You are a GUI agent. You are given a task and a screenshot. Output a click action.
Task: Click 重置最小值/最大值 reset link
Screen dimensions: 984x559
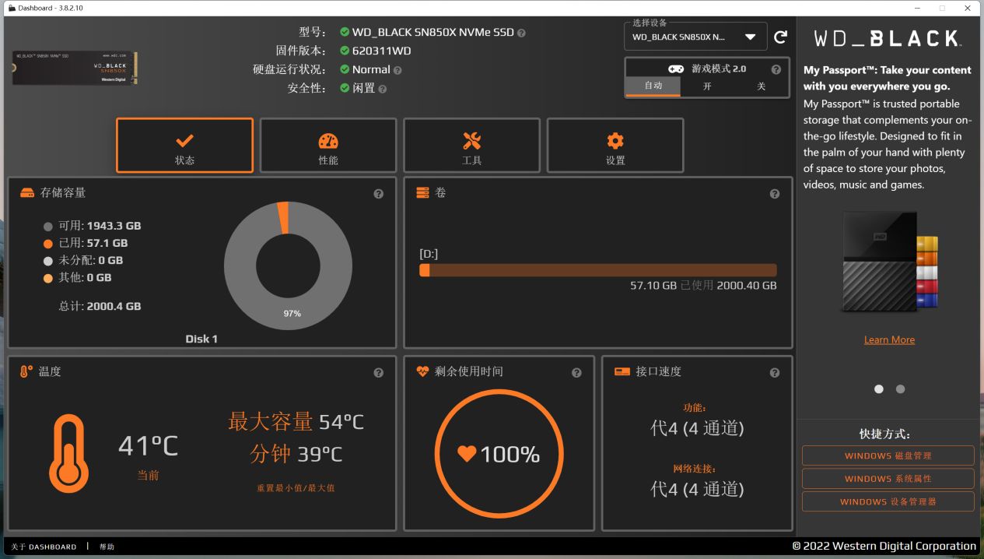click(x=296, y=488)
